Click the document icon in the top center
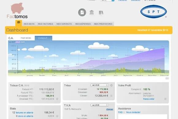Image resolution: width=178 pixels, height=119 pixels. (82, 12)
